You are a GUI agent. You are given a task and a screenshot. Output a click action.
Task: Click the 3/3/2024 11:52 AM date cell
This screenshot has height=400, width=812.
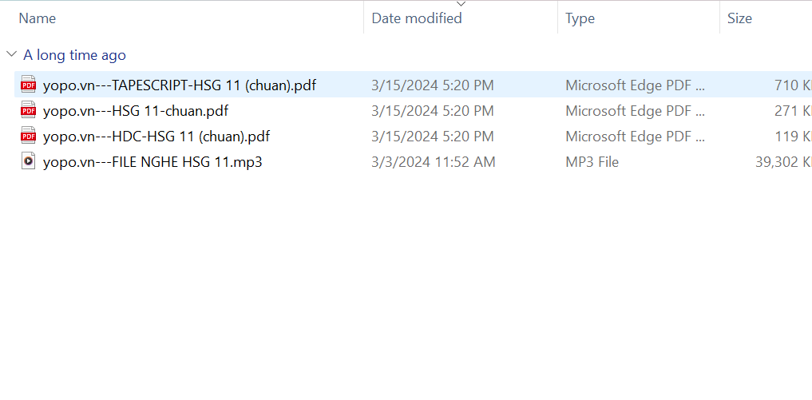point(434,162)
